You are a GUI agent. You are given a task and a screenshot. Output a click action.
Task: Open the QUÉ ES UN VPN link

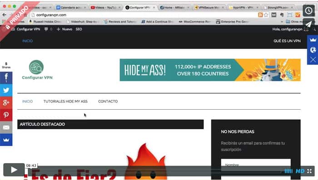287,41
